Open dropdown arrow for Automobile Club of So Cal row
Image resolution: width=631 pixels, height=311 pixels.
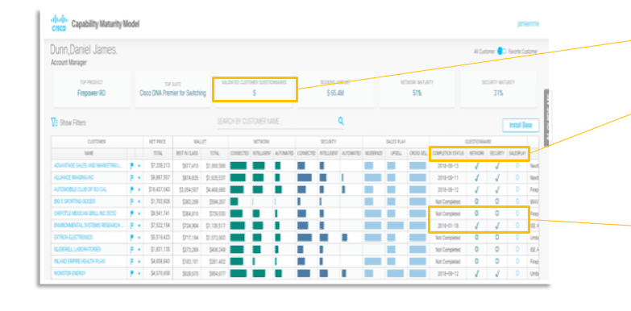tap(139, 190)
